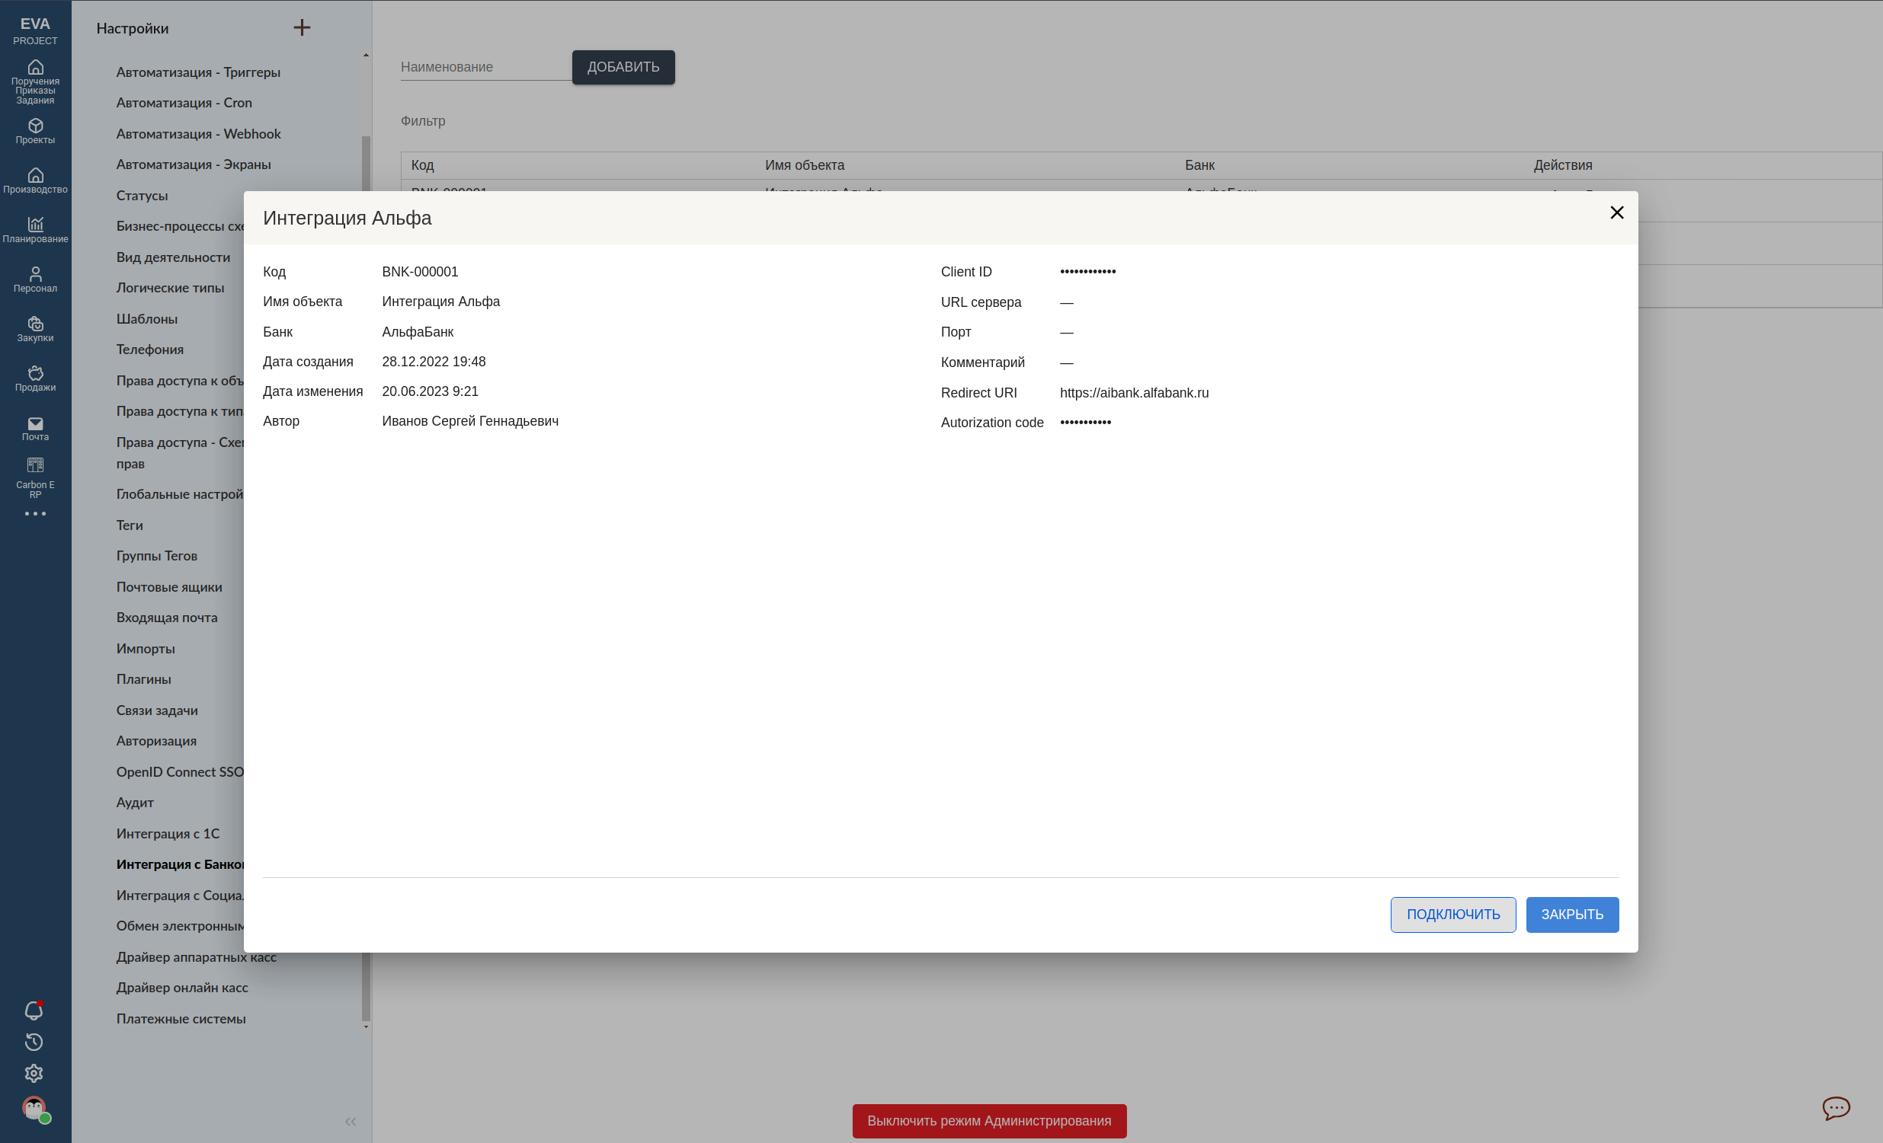
Task: Click the Действия column header
Action: coord(1563,165)
